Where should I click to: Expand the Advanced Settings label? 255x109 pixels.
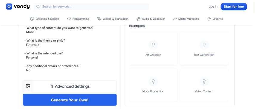coord(72,86)
